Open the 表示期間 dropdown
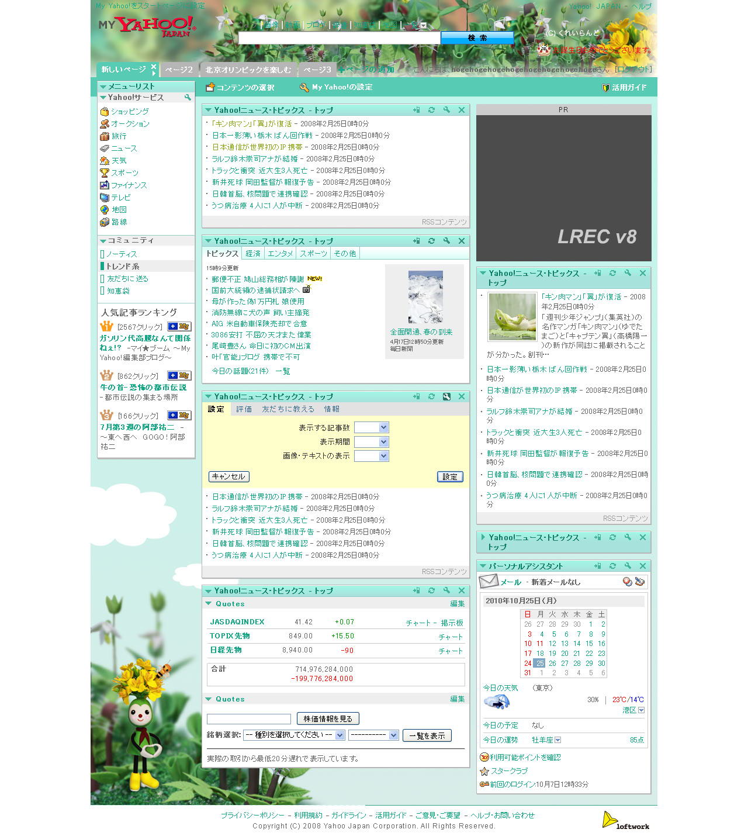Screen dimensions: 748x836 [x=371, y=442]
